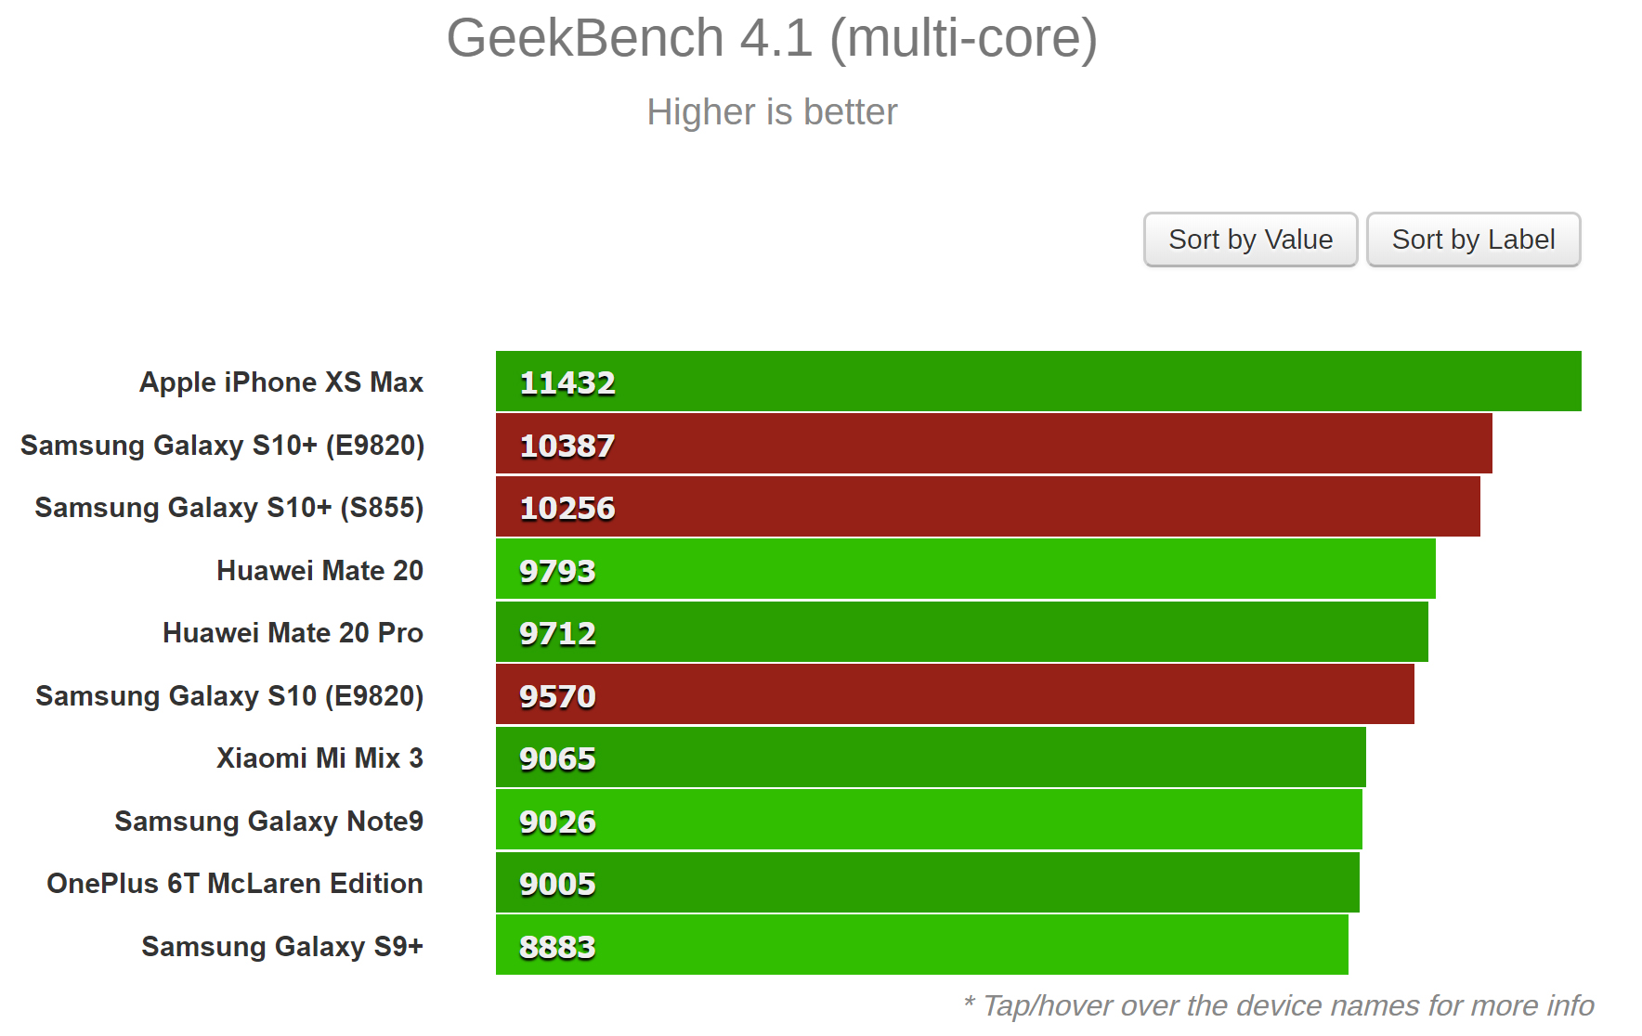1642x1036 pixels.
Task: Click OnePlus 6T McLaren Edition label
Action: pos(235,884)
